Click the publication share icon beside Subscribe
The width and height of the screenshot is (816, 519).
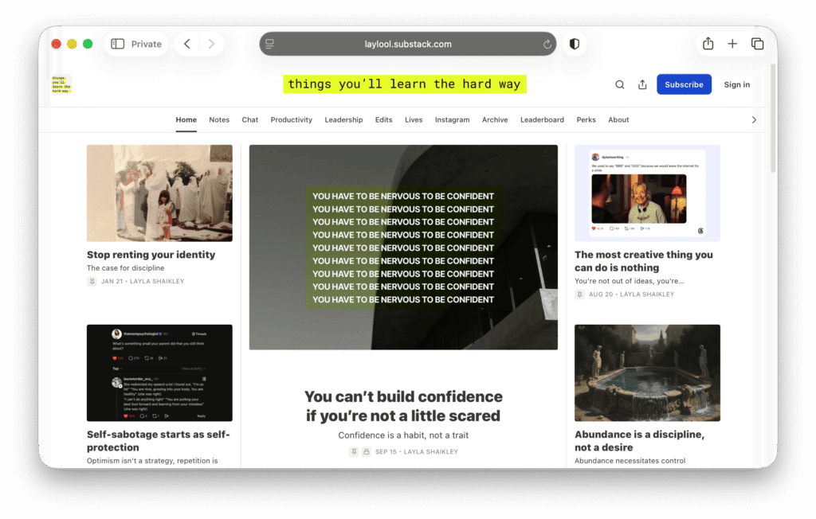point(642,84)
